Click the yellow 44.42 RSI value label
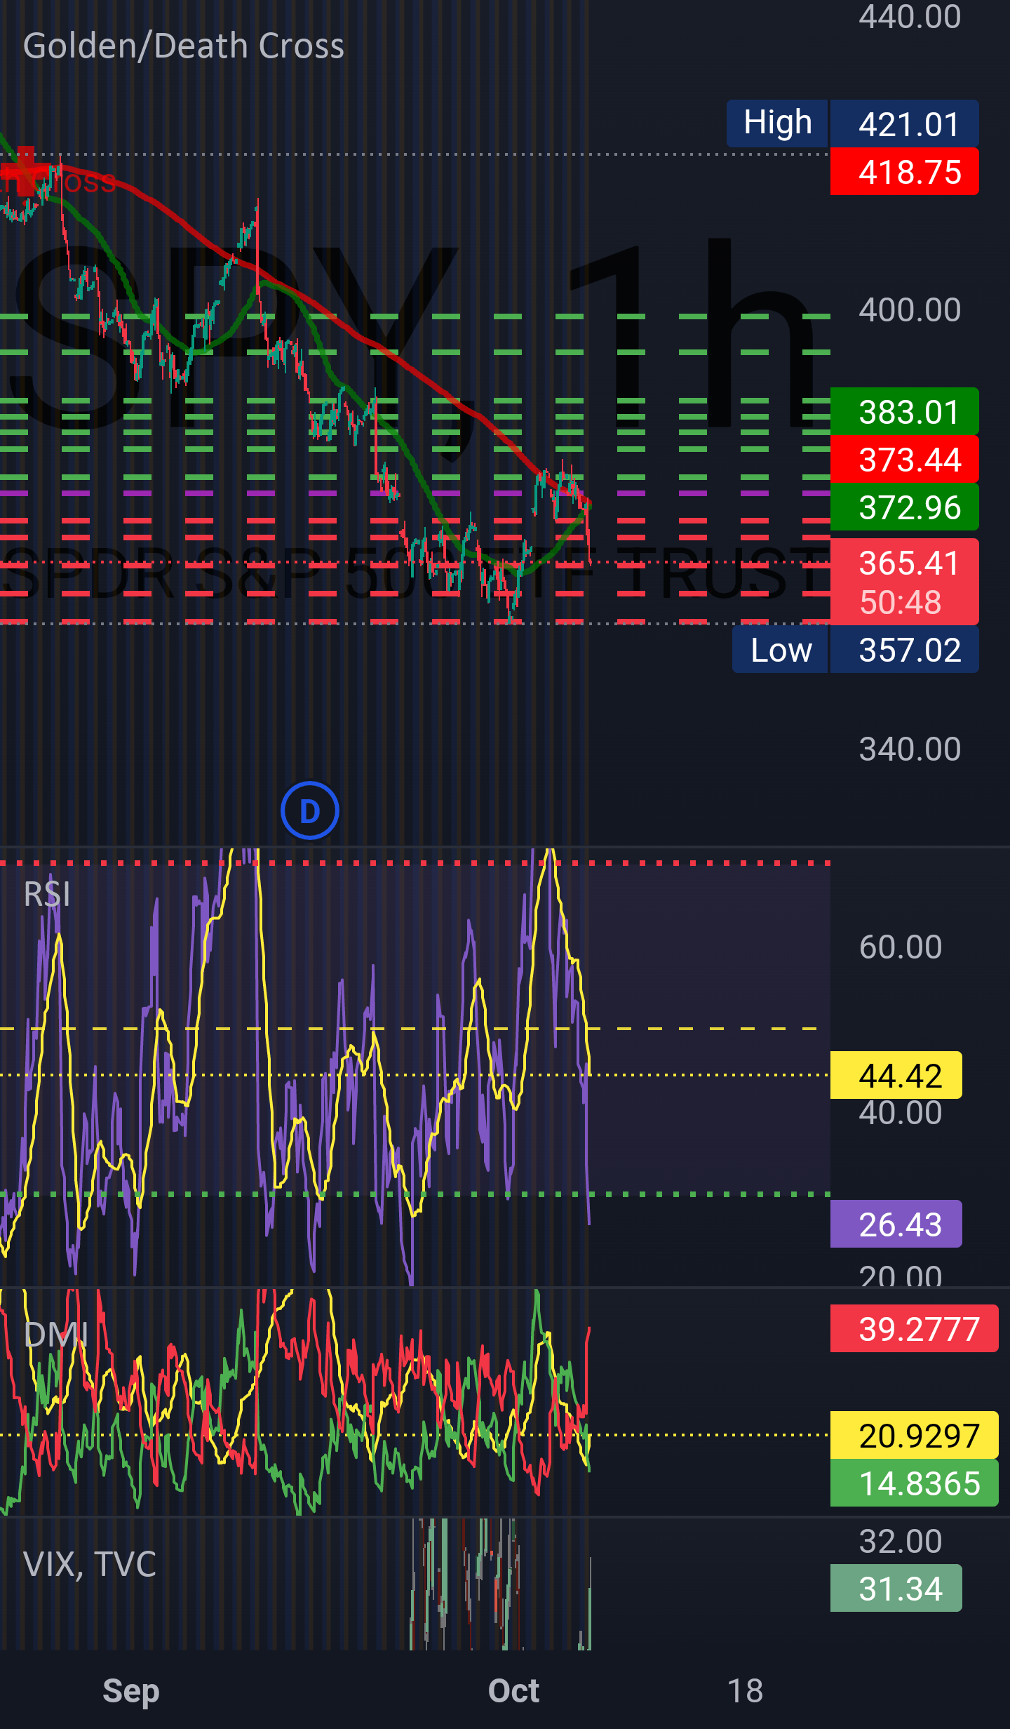 pos(896,1075)
